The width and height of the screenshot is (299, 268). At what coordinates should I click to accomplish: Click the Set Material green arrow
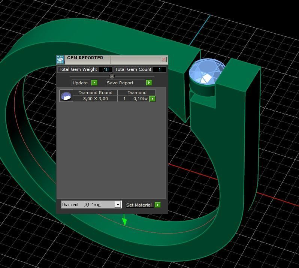[158, 205]
